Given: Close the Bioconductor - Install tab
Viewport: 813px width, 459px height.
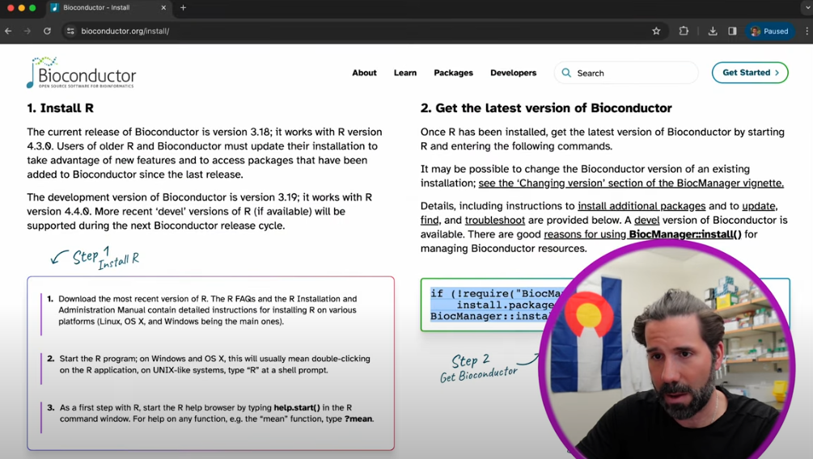Looking at the screenshot, I should point(163,8).
